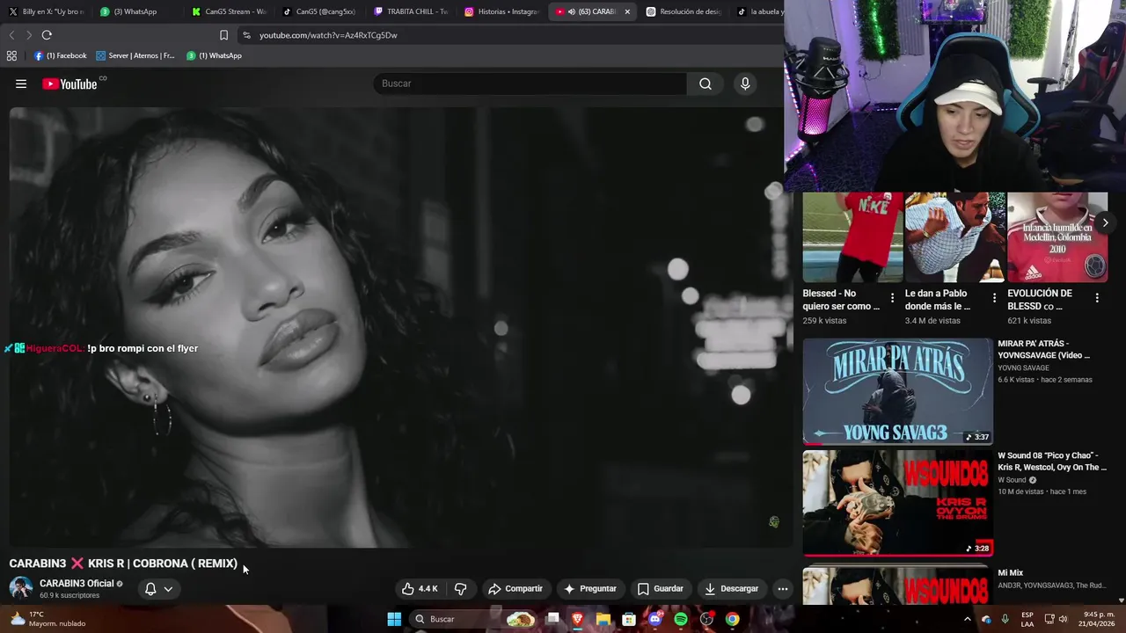Open W Sound 08 "Pico y Chao" title
Viewport: 1126px width, 633px height.
1052,462
